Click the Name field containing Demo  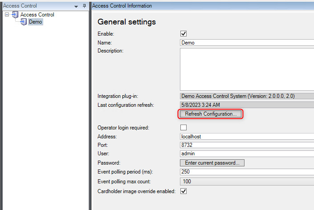tap(246, 43)
